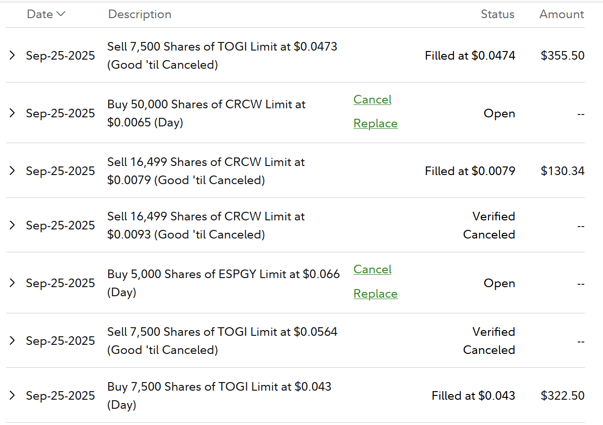
Task: Replace the ESPGY buy order
Action: pos(375,294)
